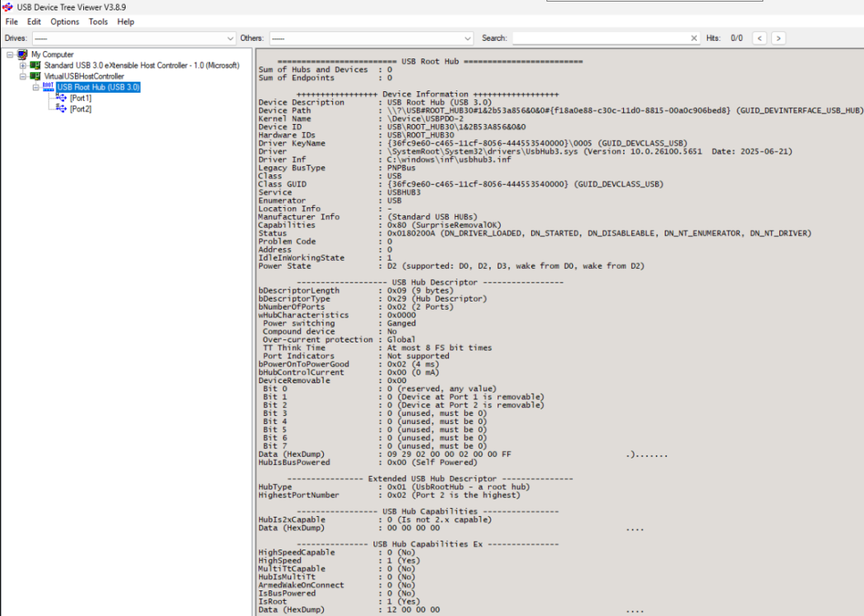Click the IsRoot 1 (Yes) line
This screenshot has height=616, width=864.
point(339,602)
